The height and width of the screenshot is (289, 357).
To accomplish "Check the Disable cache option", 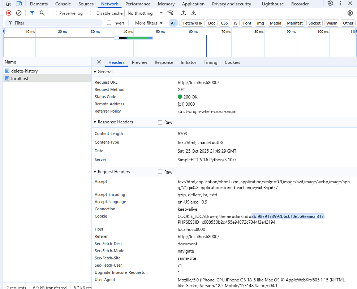I will pos(92,13).
